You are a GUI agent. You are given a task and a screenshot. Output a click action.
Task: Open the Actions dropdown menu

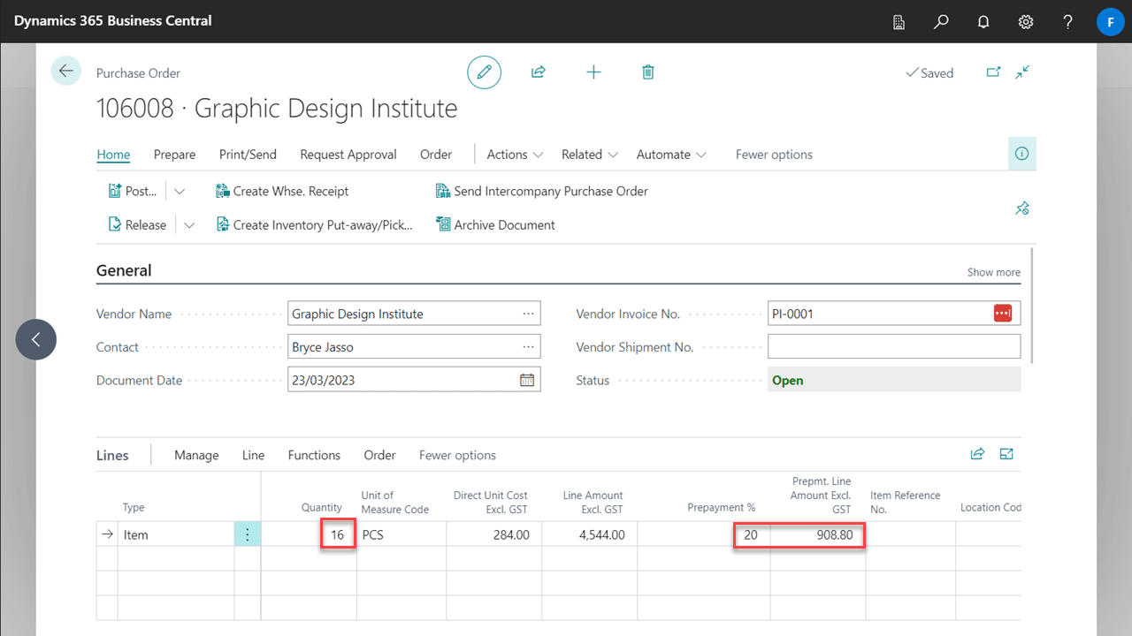[x=515, y=155]
